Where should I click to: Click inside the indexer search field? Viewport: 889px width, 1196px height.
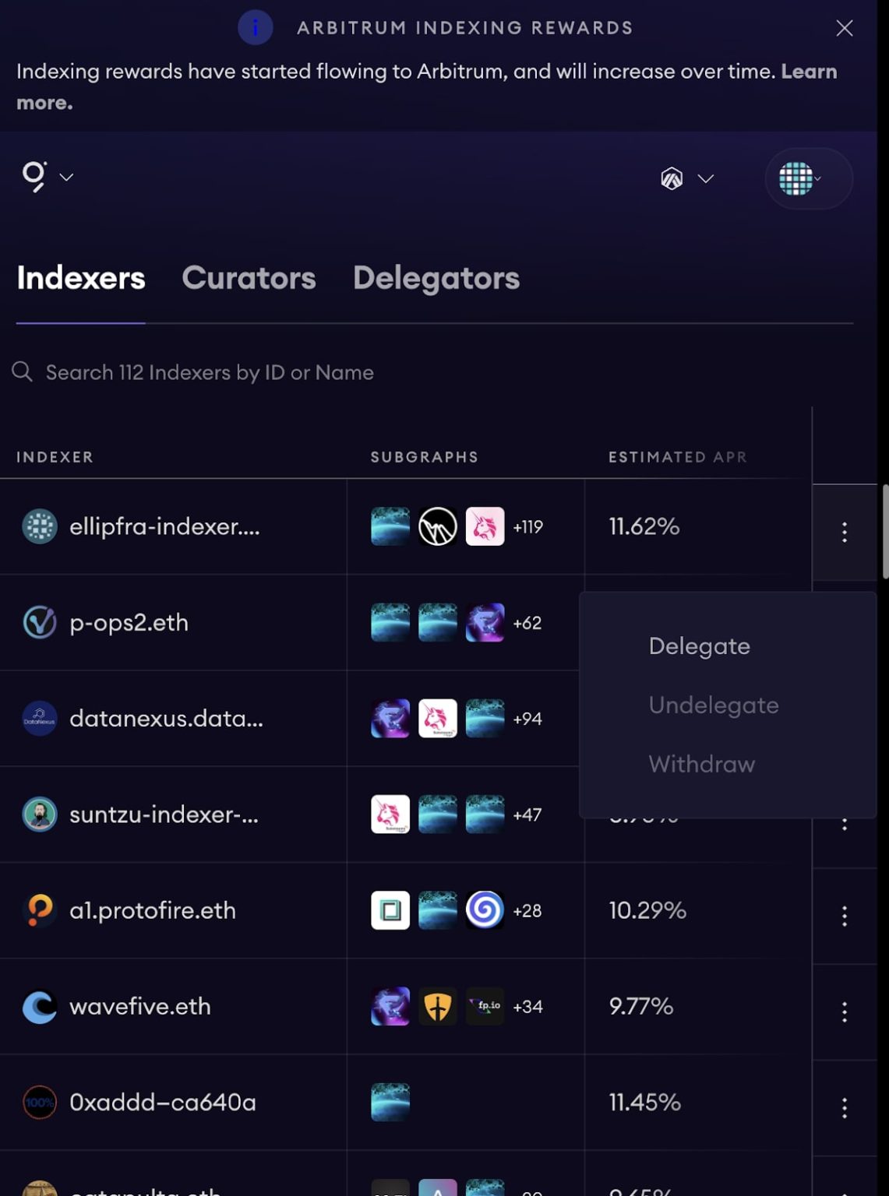(x=209, y=372)
